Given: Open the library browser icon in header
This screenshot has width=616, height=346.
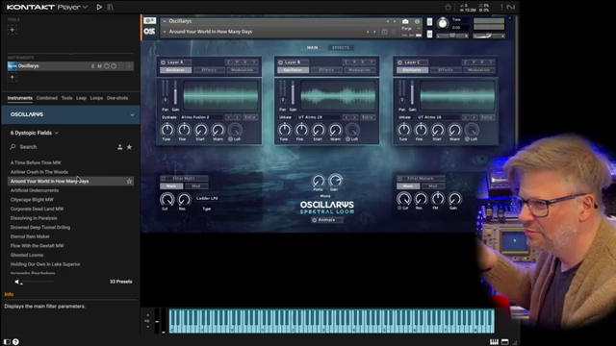Looking at the screenshot, I should click(110, 7).
